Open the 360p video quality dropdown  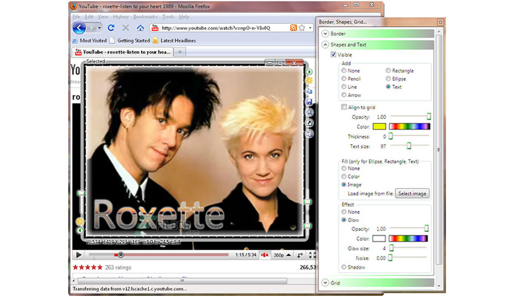[282, 255]
